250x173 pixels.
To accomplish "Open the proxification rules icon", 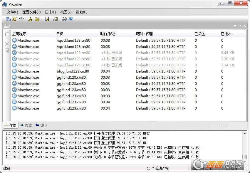I will [x=15, y=19].
